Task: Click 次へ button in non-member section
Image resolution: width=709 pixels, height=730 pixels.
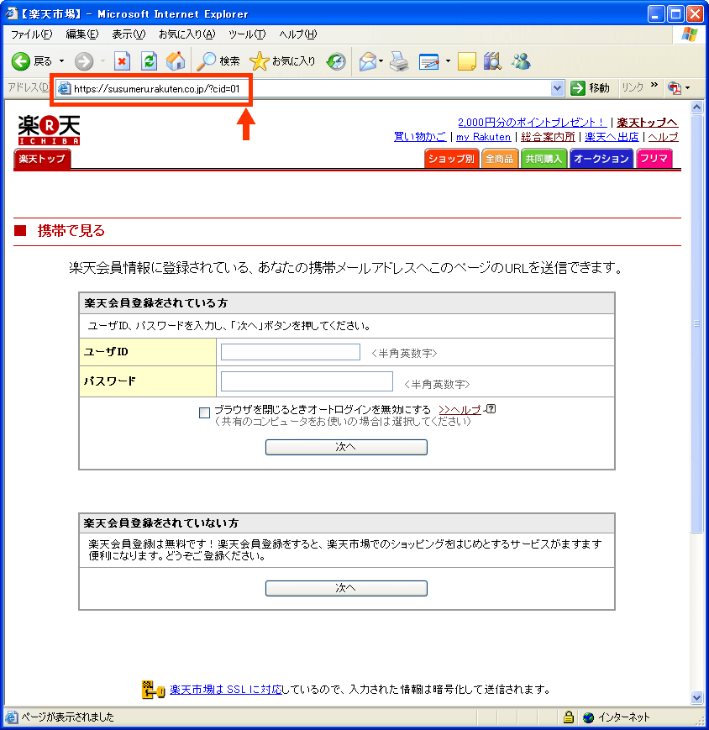Action: click(346, 588)
